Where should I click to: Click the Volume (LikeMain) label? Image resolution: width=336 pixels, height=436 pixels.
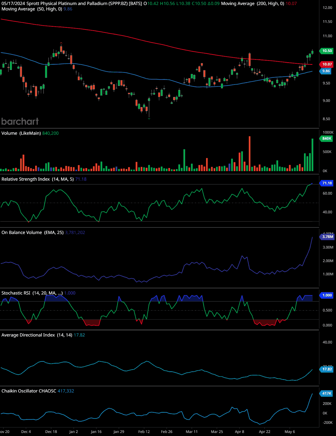click(x=21, y=133)
